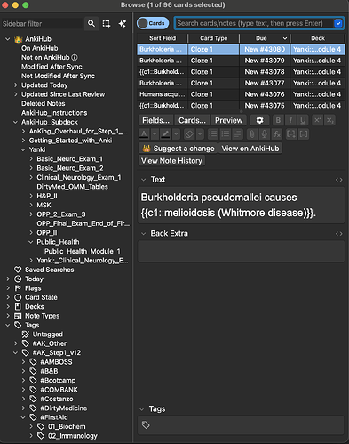Toggle HTML editor for Back Extra field

338,234
